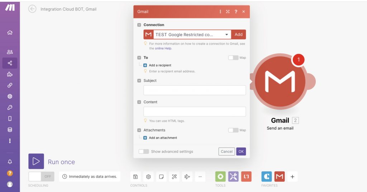Select blue favorite app icon

tap(267, 177)
